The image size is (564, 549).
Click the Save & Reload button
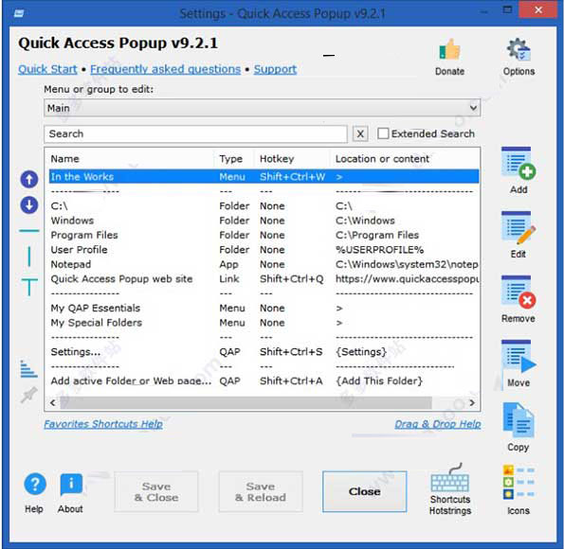261,491
